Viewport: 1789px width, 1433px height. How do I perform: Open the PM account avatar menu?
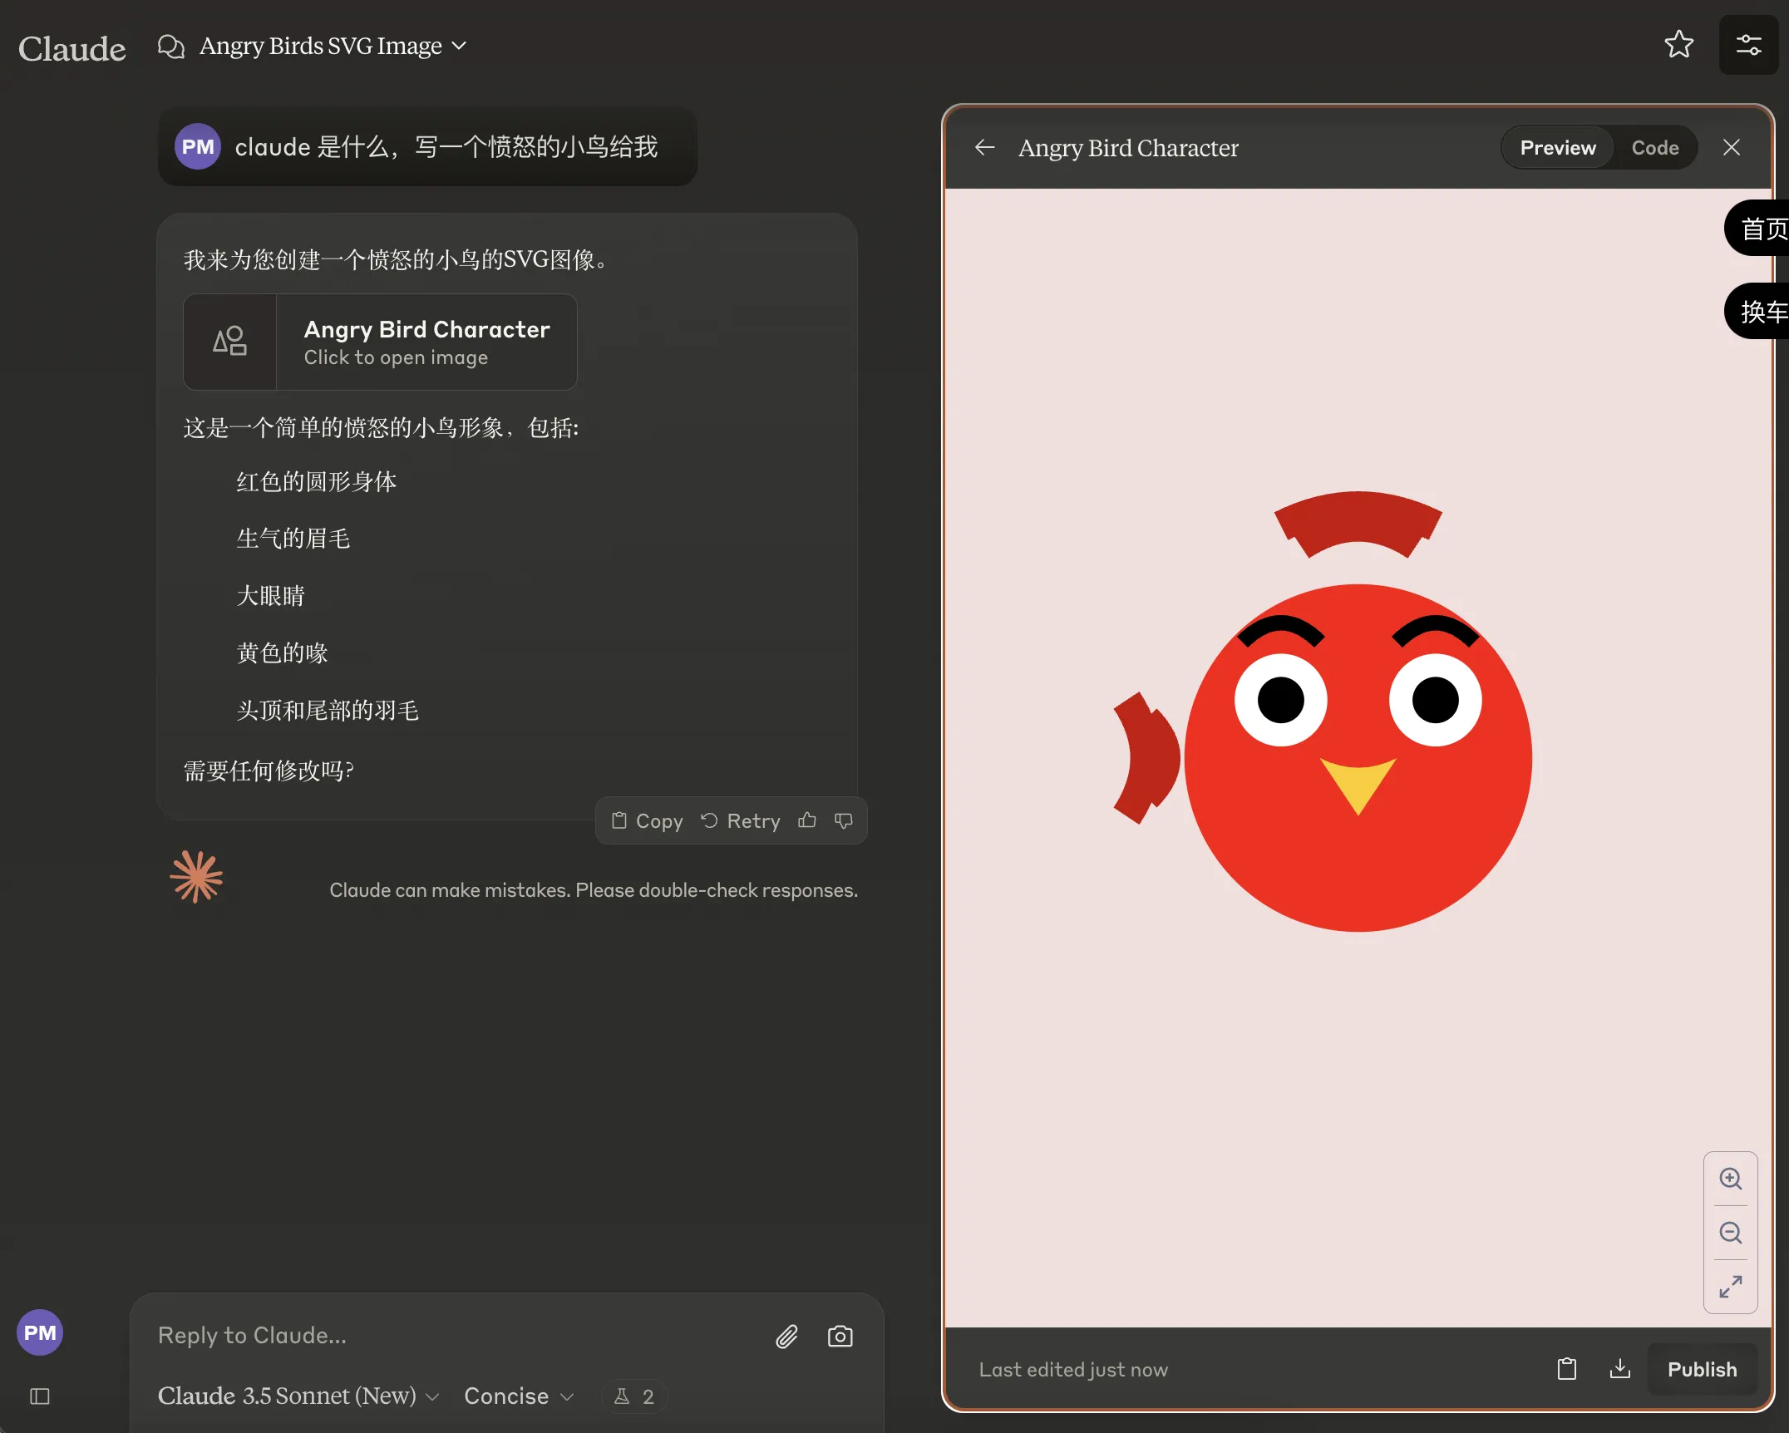pos(40,1332)
